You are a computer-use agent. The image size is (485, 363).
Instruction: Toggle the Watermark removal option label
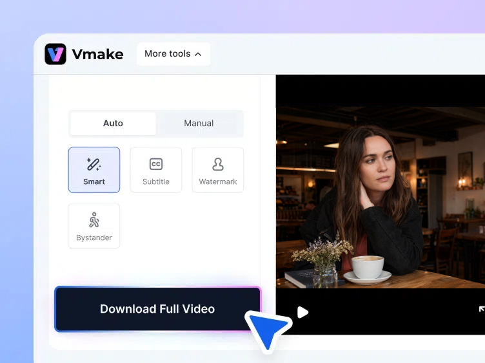click(x=218, y=181)
